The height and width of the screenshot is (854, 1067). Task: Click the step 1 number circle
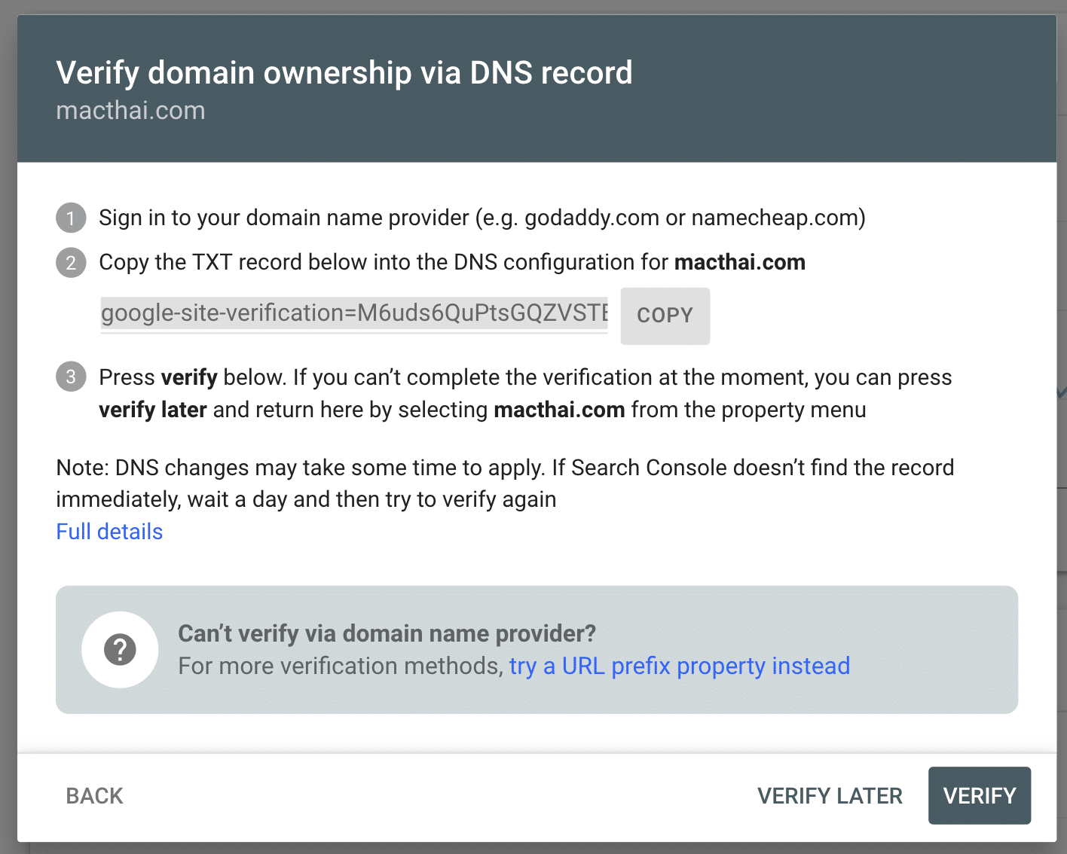[x=71, y=218]
